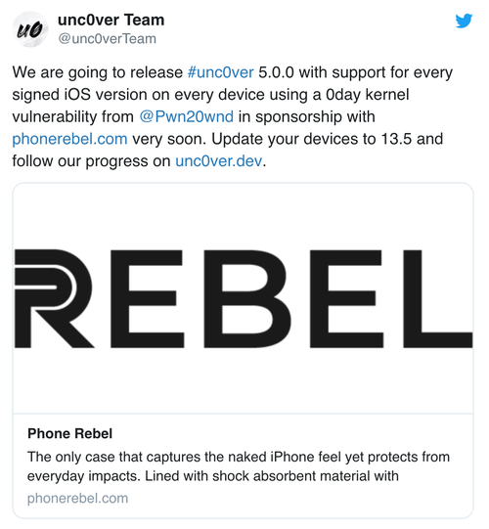Viewport: 489px width, 529px height.
Task: Open the Phone Rebel card title
Action: coord(69,434)
